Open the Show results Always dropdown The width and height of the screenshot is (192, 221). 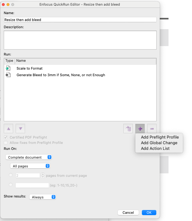[43, 197]
